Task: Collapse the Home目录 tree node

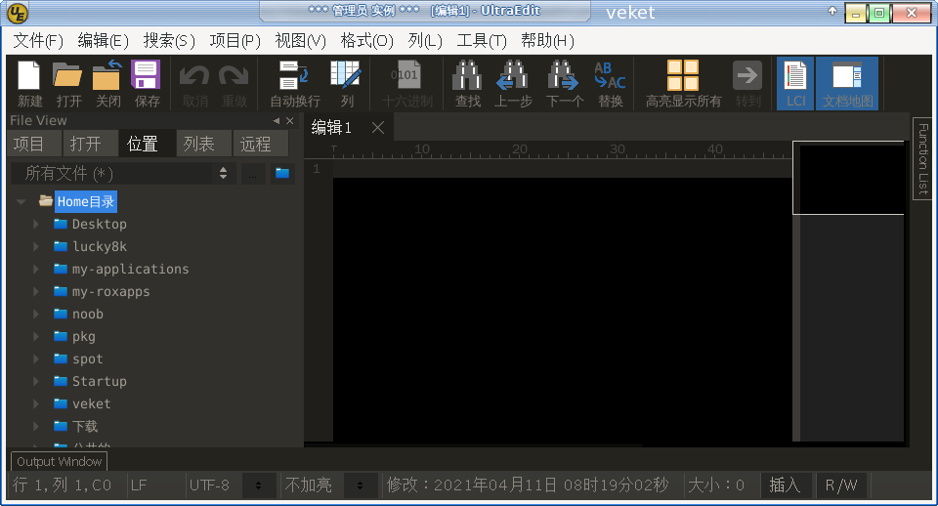Action: tap(21, 202)
